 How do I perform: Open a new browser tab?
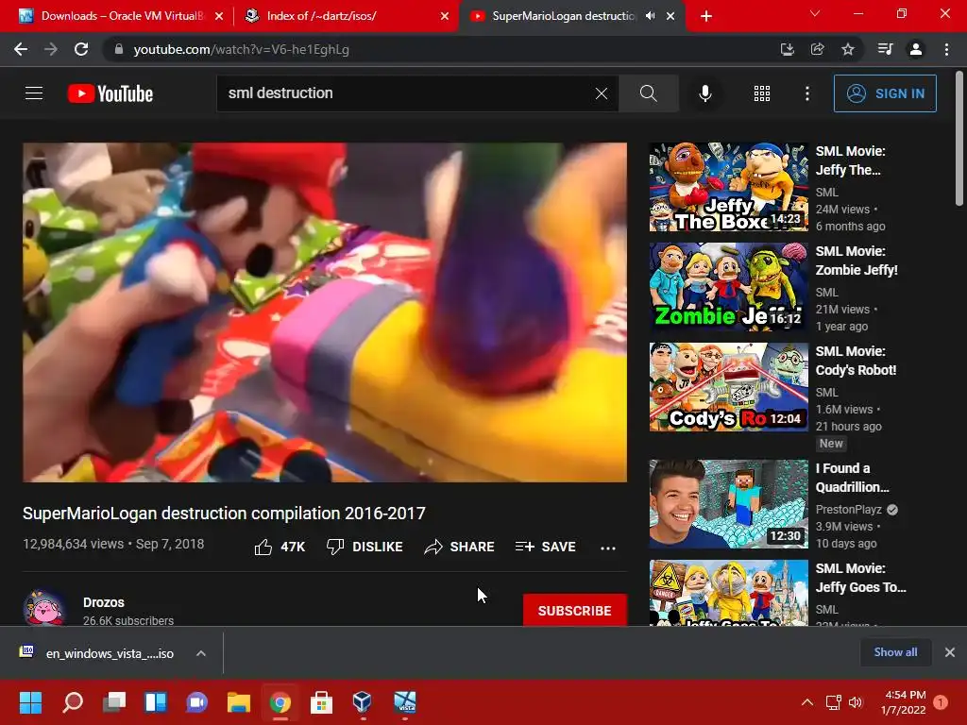point(706,16)
